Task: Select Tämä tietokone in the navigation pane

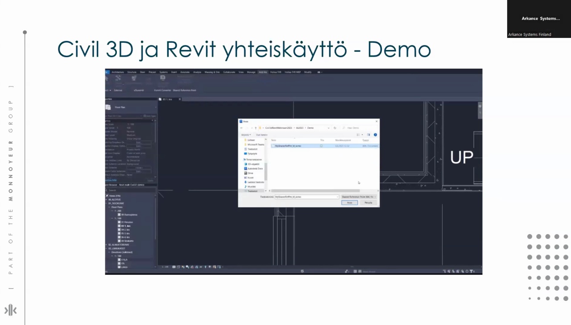Action: 253,160
